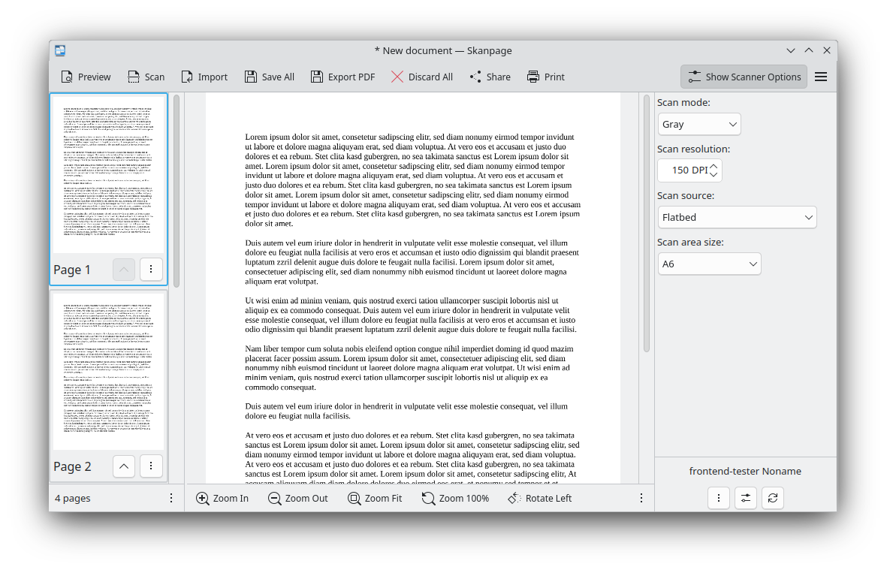Toggle Show Scanner Options panel
Viewport: 887px width, 570px height.
744,77
